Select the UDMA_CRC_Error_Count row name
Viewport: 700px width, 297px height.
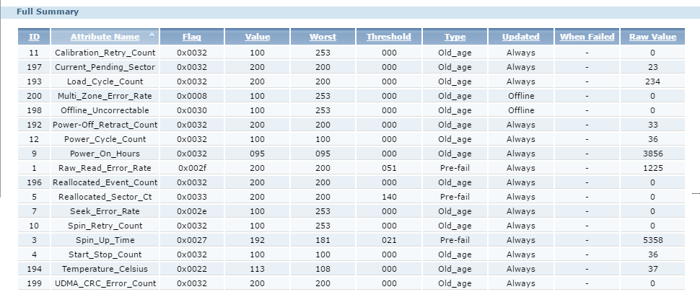[105, 283]
